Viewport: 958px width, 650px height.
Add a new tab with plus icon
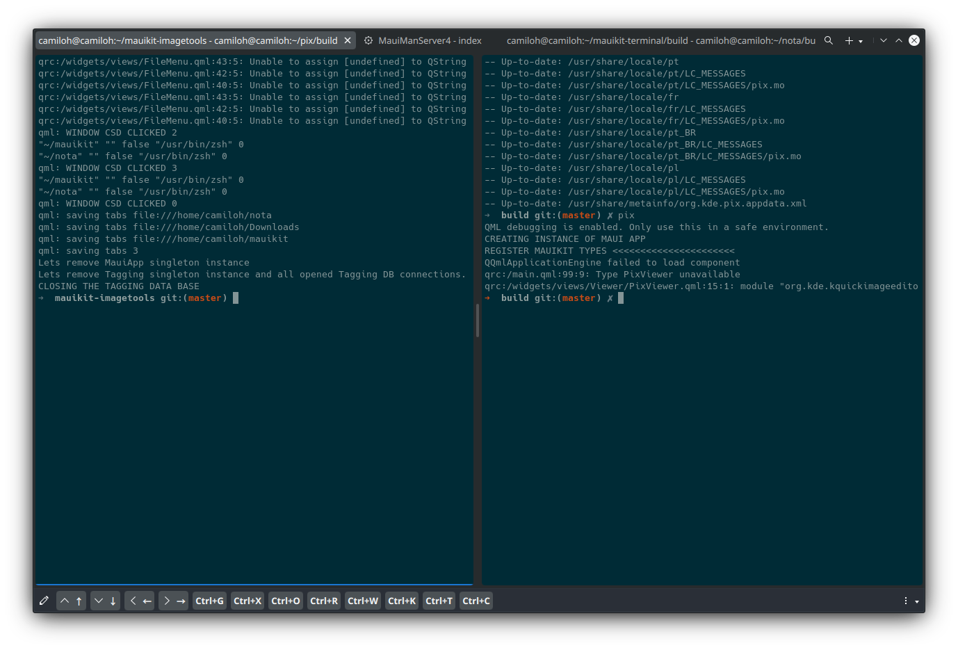click(x=849, y=41)
